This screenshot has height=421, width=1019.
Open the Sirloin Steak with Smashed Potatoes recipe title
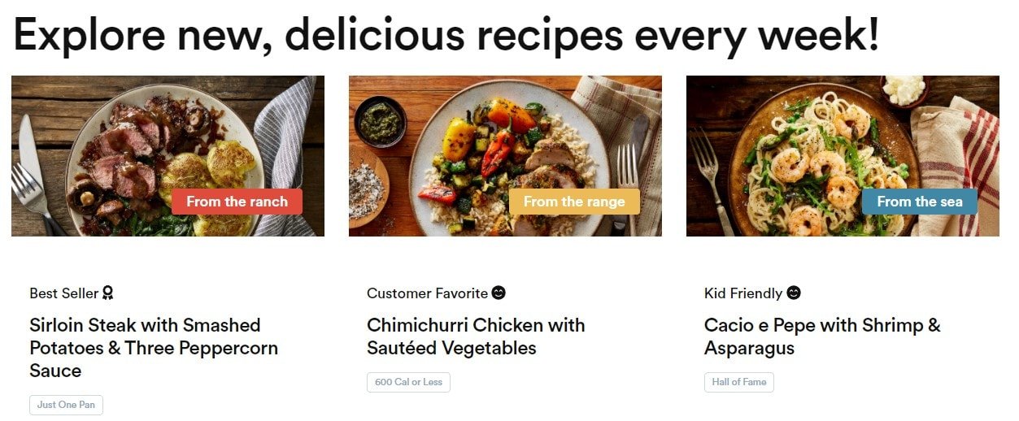(x=154, y=348)
